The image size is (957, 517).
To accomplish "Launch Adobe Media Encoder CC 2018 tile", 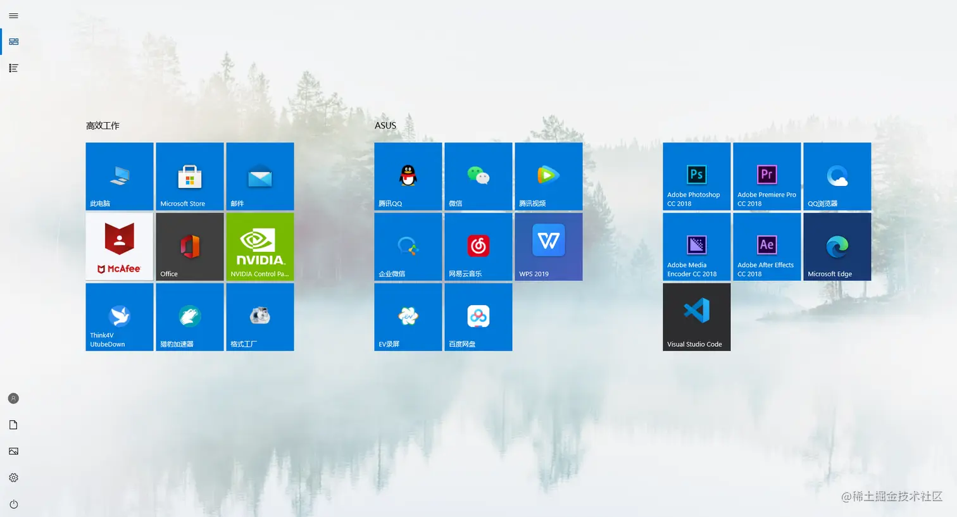I will point(697,247).
